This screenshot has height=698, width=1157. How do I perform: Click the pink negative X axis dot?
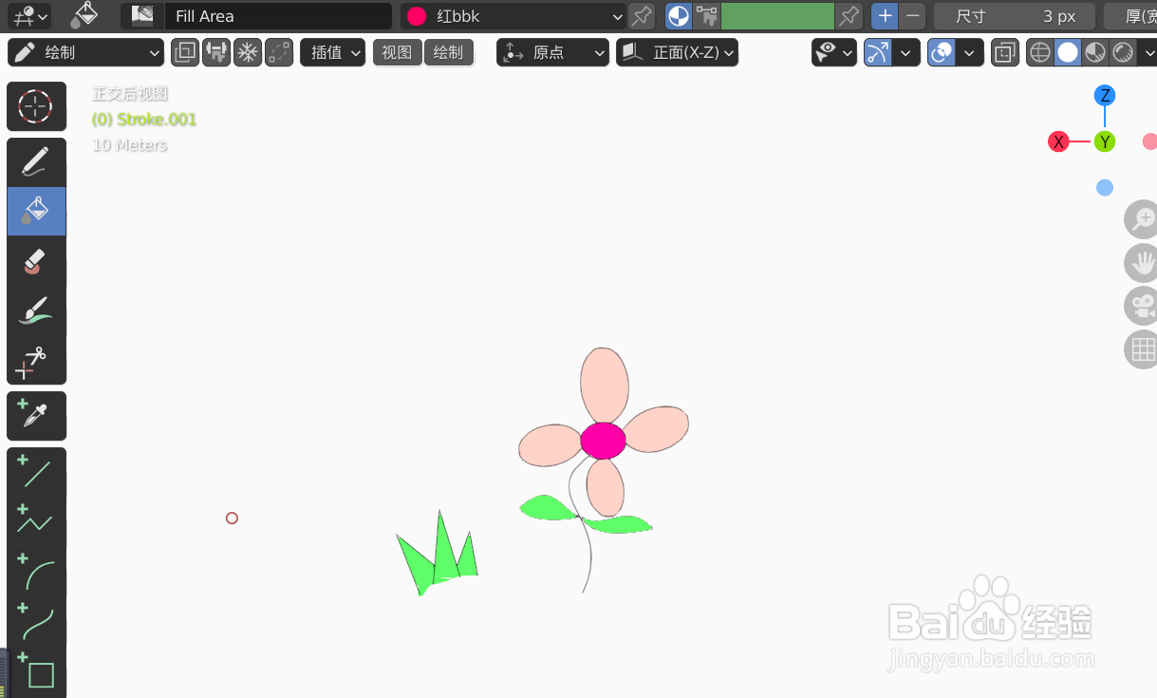(x=1149, y=141)
